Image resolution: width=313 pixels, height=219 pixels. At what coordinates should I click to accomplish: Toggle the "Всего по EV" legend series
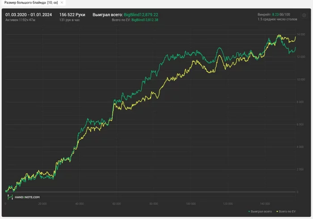[287, 211]
